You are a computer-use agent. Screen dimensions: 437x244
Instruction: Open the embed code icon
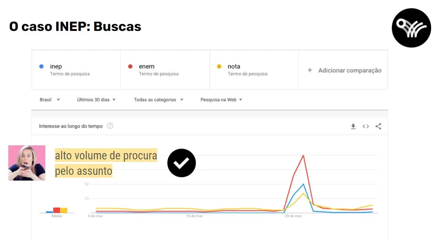pos(366,127)
